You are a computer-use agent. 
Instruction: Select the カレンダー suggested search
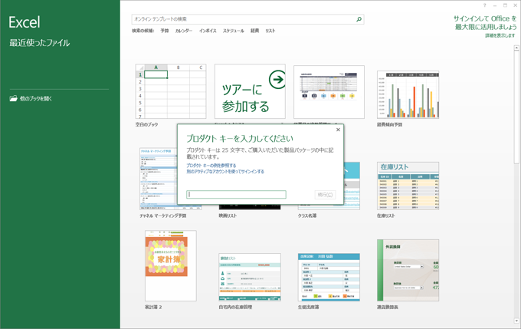[x=184, y=31]
